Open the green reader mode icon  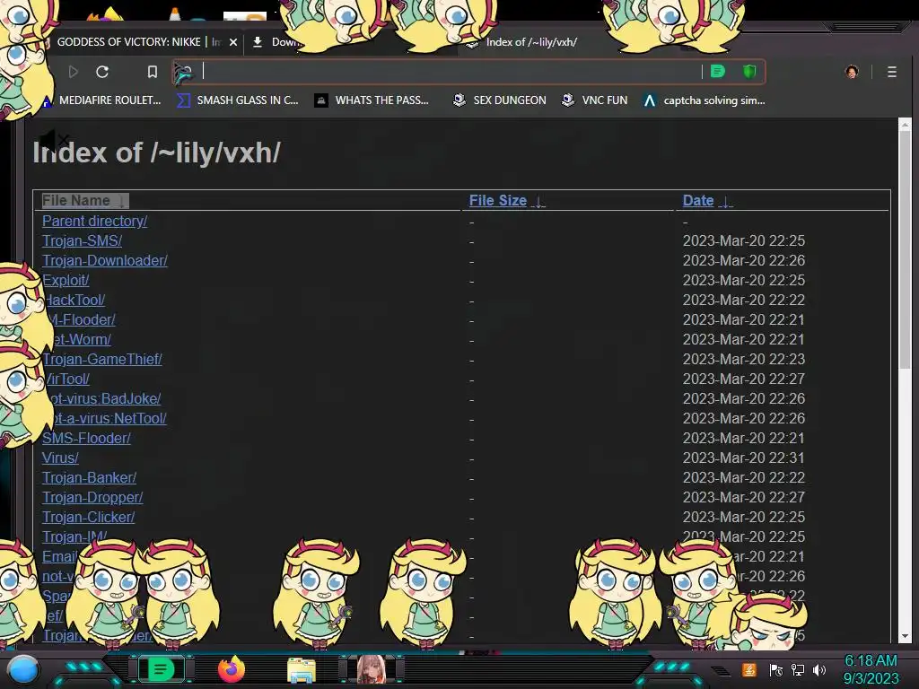(x=717, y=72)
